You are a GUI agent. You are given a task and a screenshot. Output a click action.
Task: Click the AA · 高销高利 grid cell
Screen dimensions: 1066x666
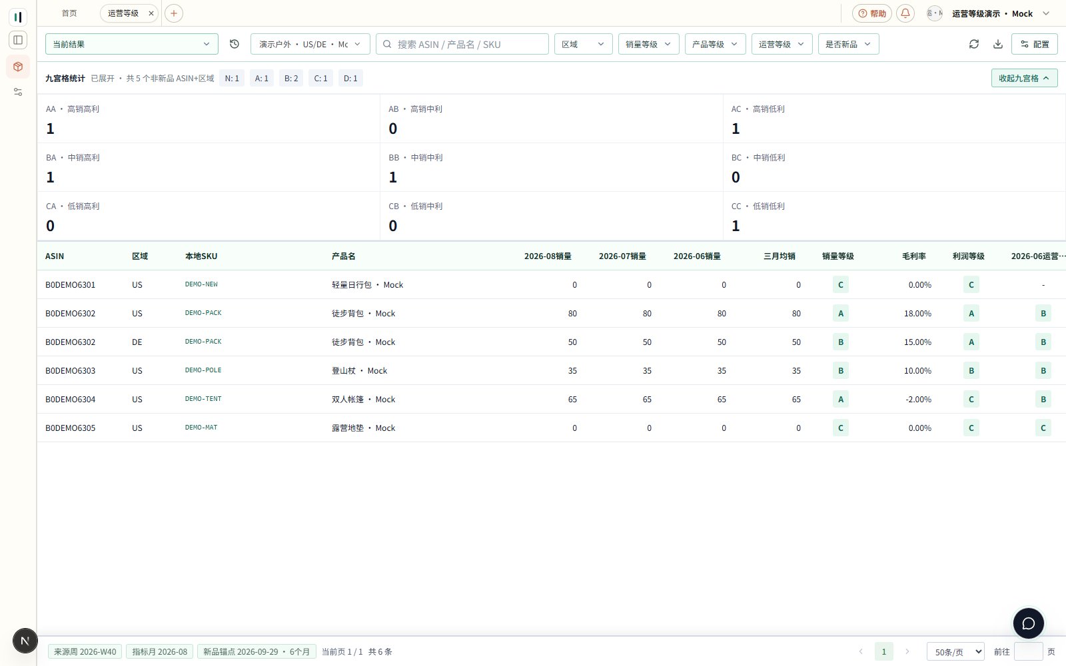click(x=209, y=119)
